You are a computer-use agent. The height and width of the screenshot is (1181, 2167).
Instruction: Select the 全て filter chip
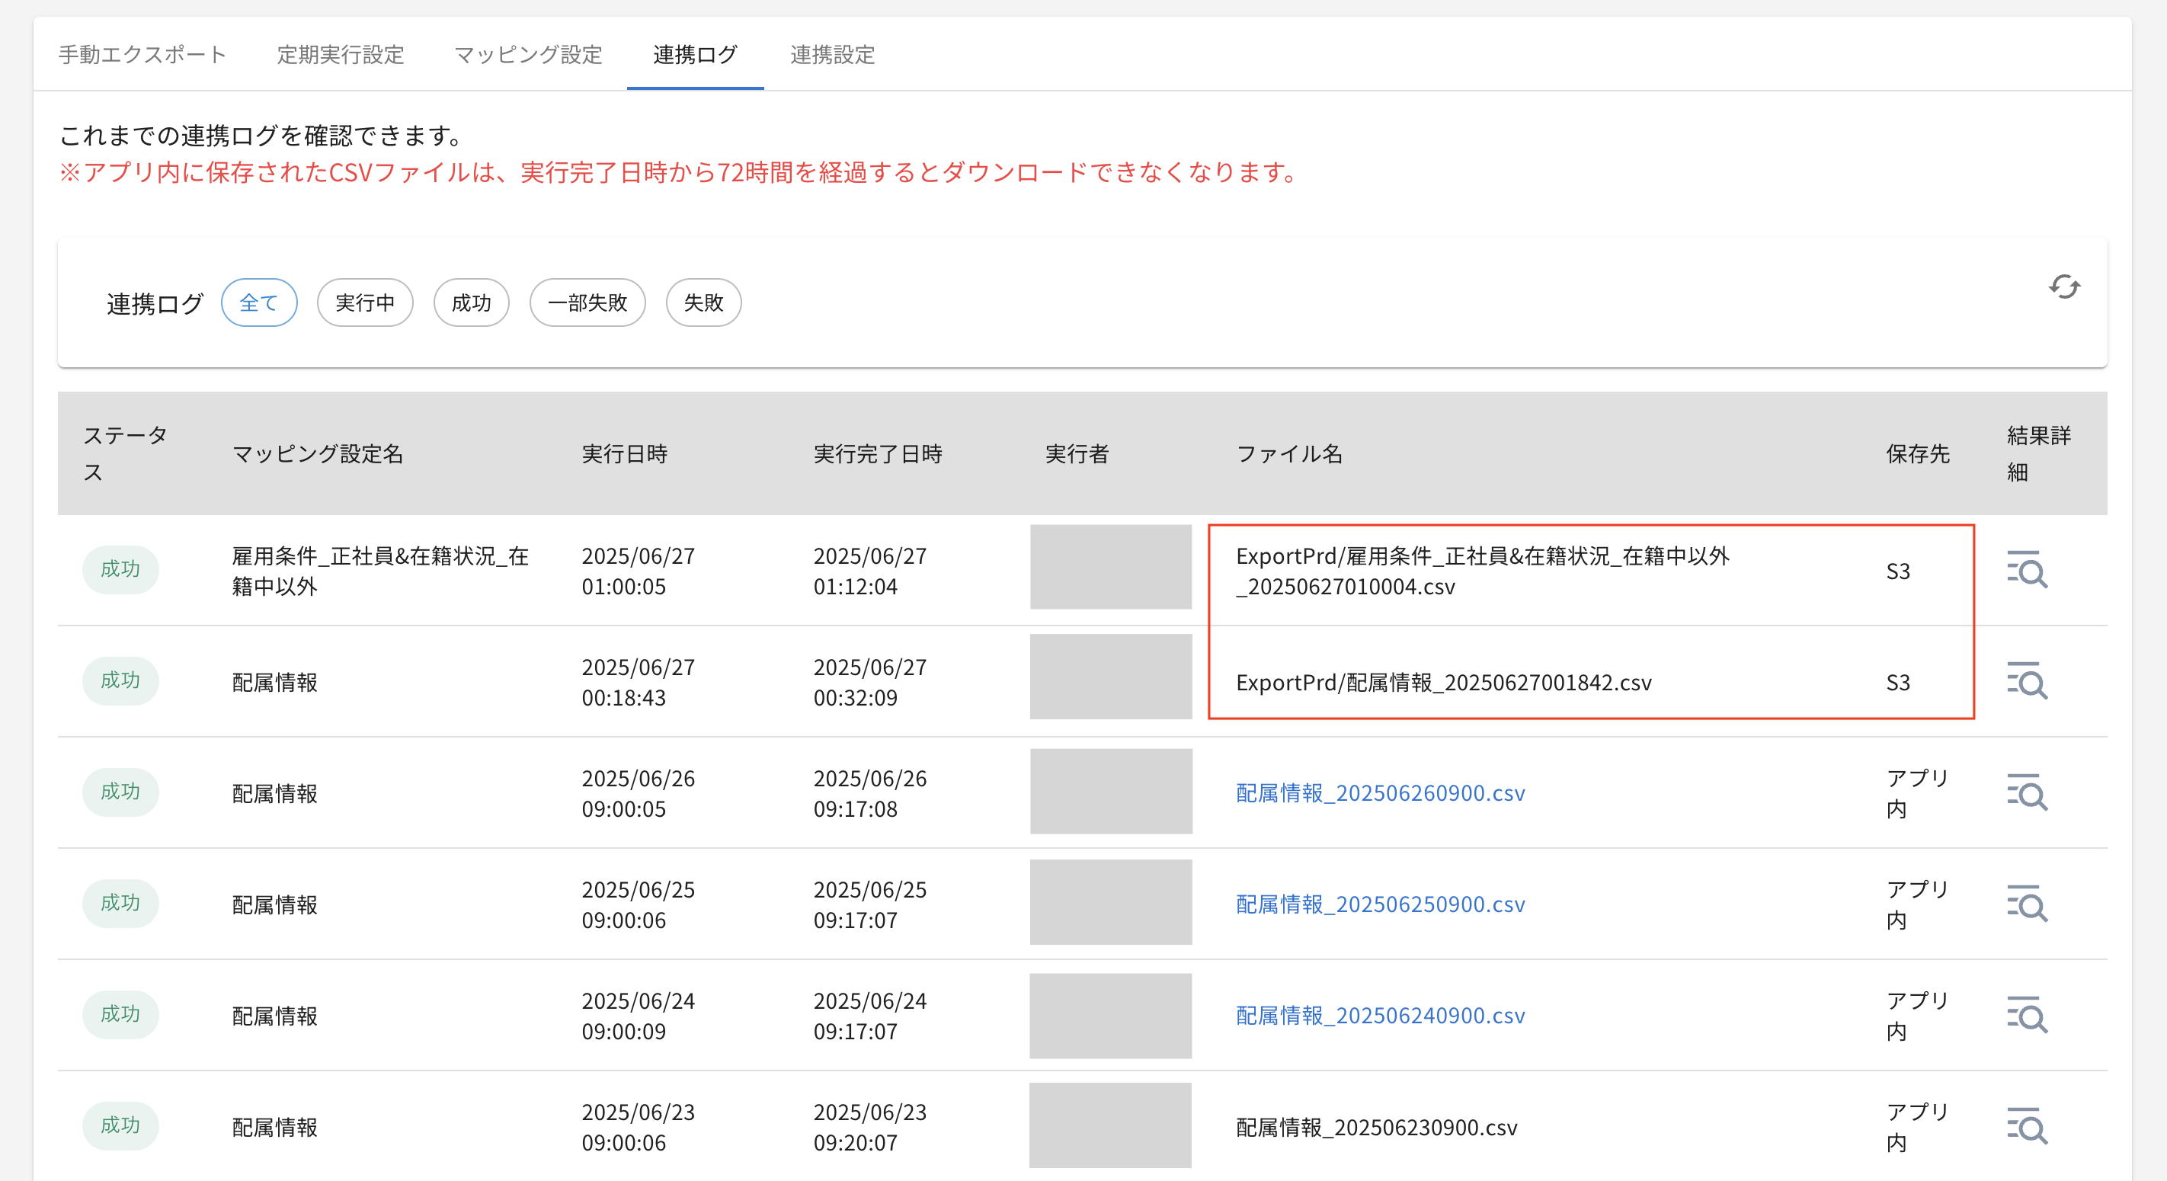[258, 302]
